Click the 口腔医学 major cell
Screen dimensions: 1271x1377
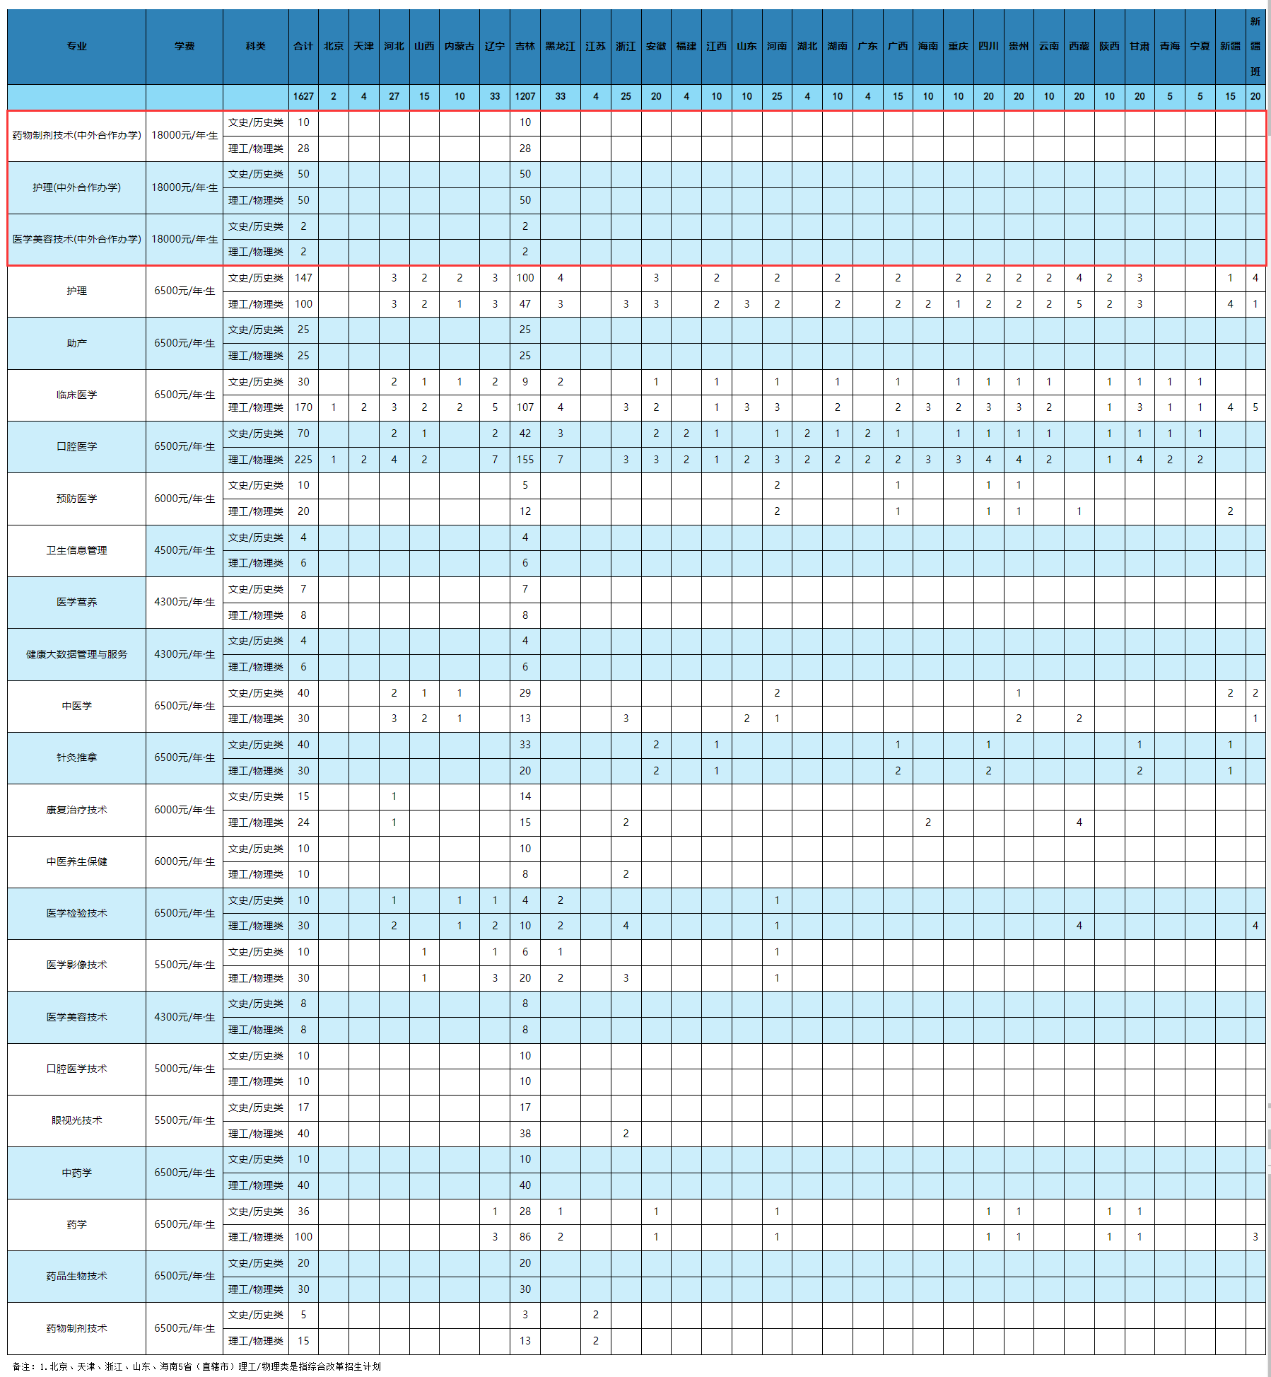(76, 447)
